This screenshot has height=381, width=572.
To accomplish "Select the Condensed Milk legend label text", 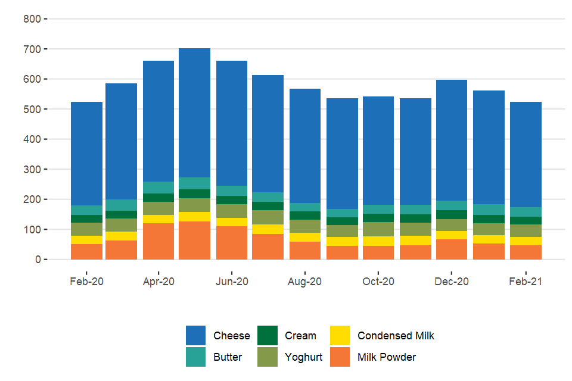I will [x=396, y=336].
